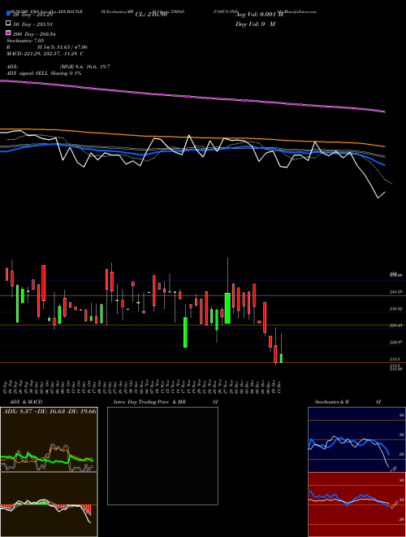This screenshot has height=537, width=406.
Task: Click the 'Stochastics & RSI' panel title
Action: pyautogui.click(x=348, y=402)
